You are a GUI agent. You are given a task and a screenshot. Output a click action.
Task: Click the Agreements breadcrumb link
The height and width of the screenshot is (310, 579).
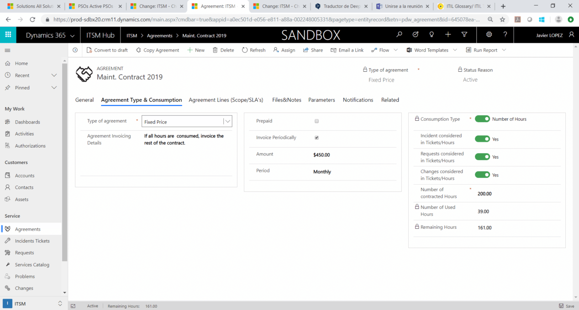pos(159,36)
